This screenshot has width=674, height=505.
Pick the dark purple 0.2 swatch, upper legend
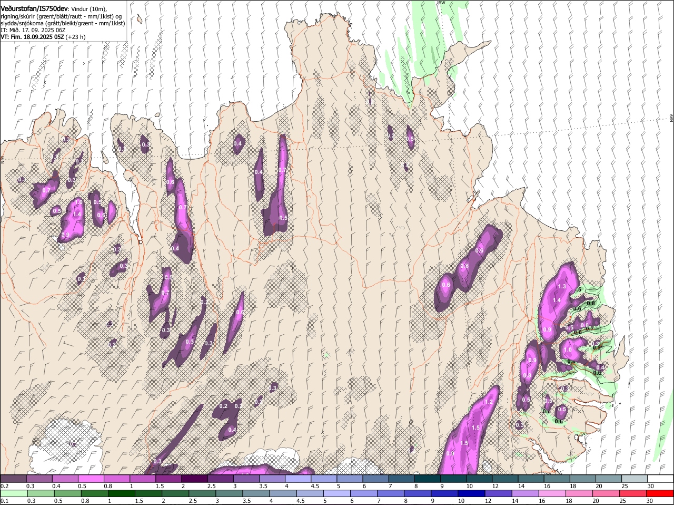click(x=13, y=478)
